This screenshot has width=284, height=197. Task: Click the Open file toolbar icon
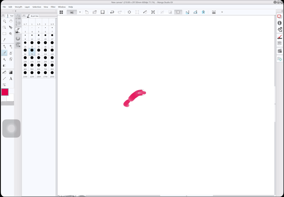[x=95, y=12]
